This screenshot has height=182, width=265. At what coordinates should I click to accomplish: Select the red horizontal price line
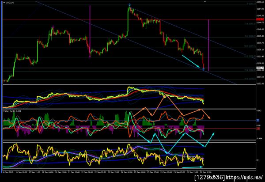click(129, 20)
